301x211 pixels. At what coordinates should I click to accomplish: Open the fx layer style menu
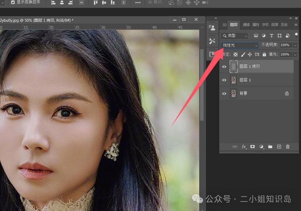pyautogui.click(x=244, y=147)
